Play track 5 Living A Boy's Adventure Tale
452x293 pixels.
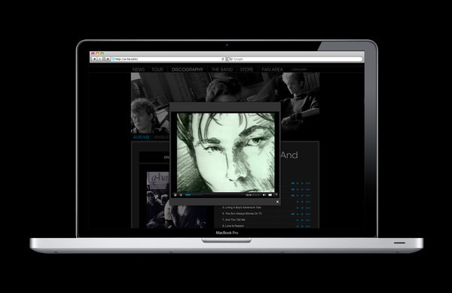point(298,208)
